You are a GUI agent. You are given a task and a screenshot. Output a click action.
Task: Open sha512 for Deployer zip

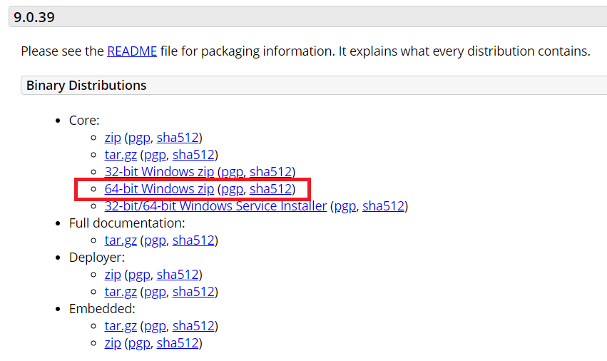[178, 275]
